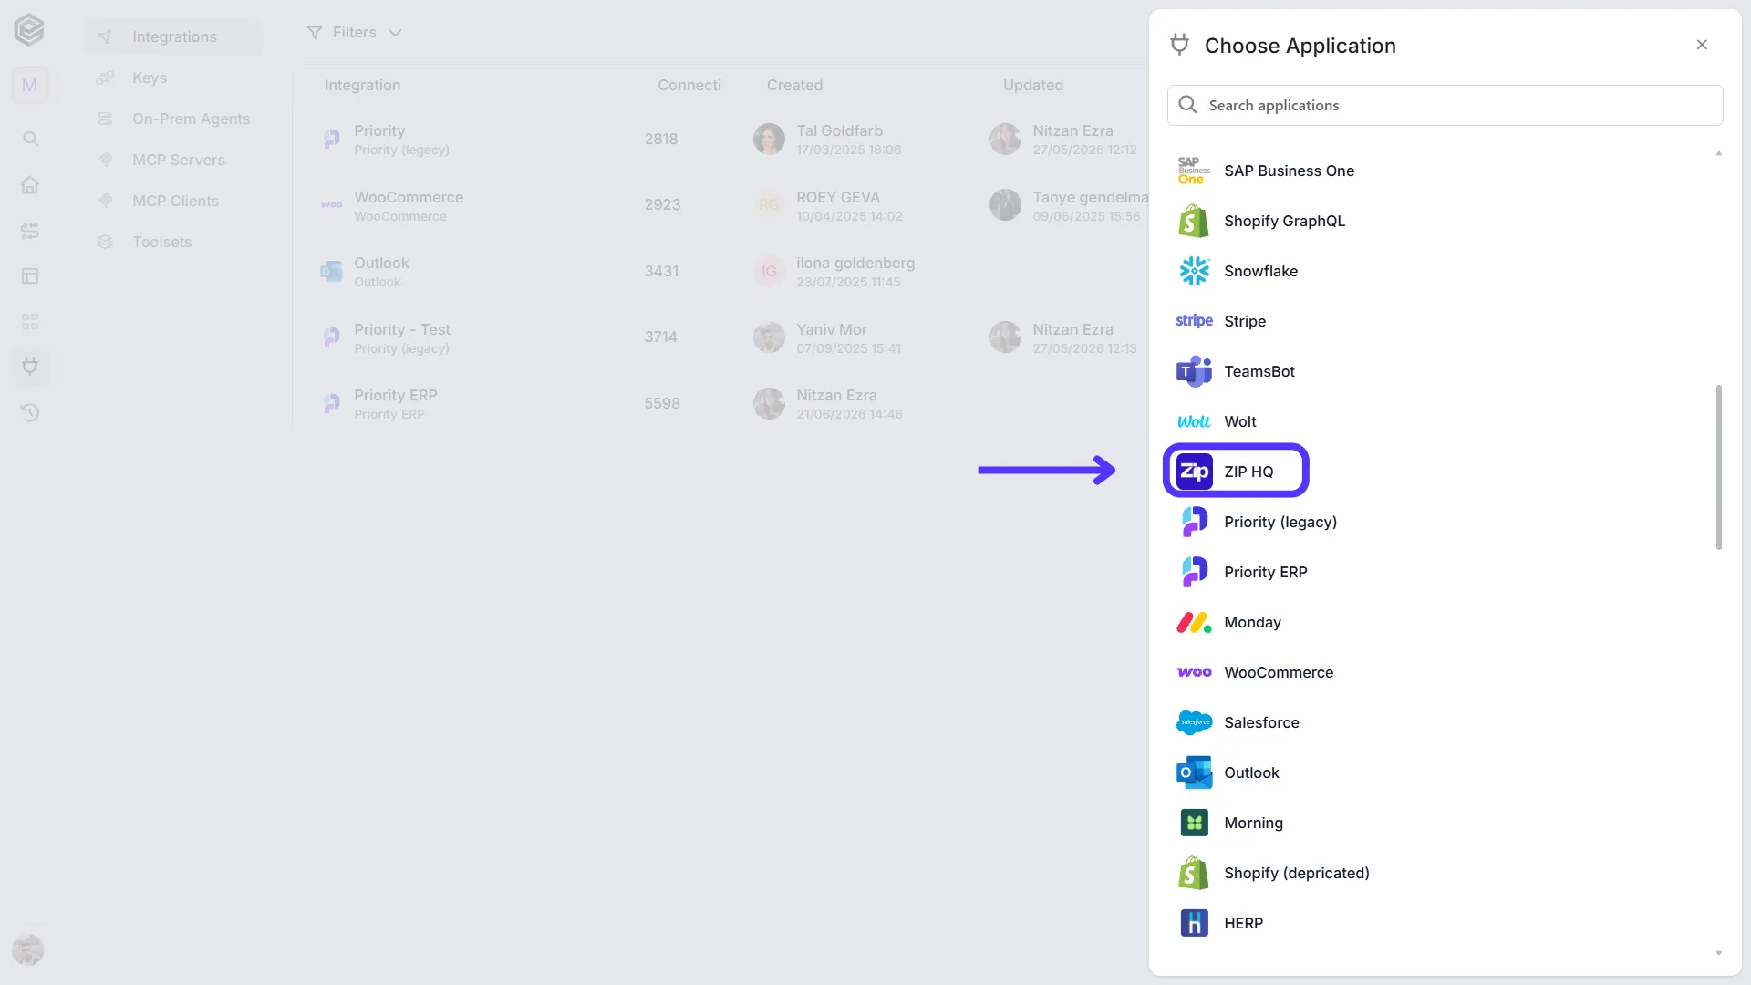Go to On-Prem Agents
1751x985 pixels.
(191, 119)
